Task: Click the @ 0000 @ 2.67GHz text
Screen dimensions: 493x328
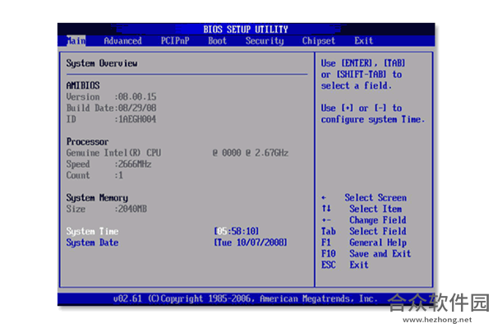Action: point(251,153)
